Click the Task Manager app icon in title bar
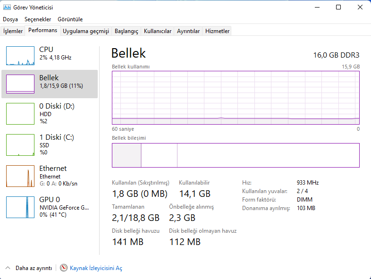This screenshot has width=371, height=279. tap(7, 8)
